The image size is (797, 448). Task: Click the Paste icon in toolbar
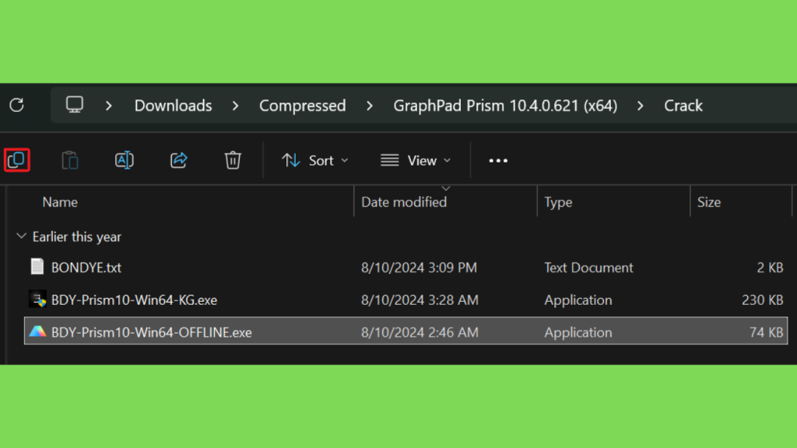70,160
